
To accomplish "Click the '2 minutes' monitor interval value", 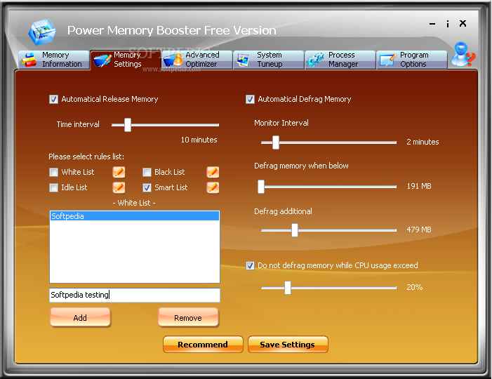I will [423, 142].
